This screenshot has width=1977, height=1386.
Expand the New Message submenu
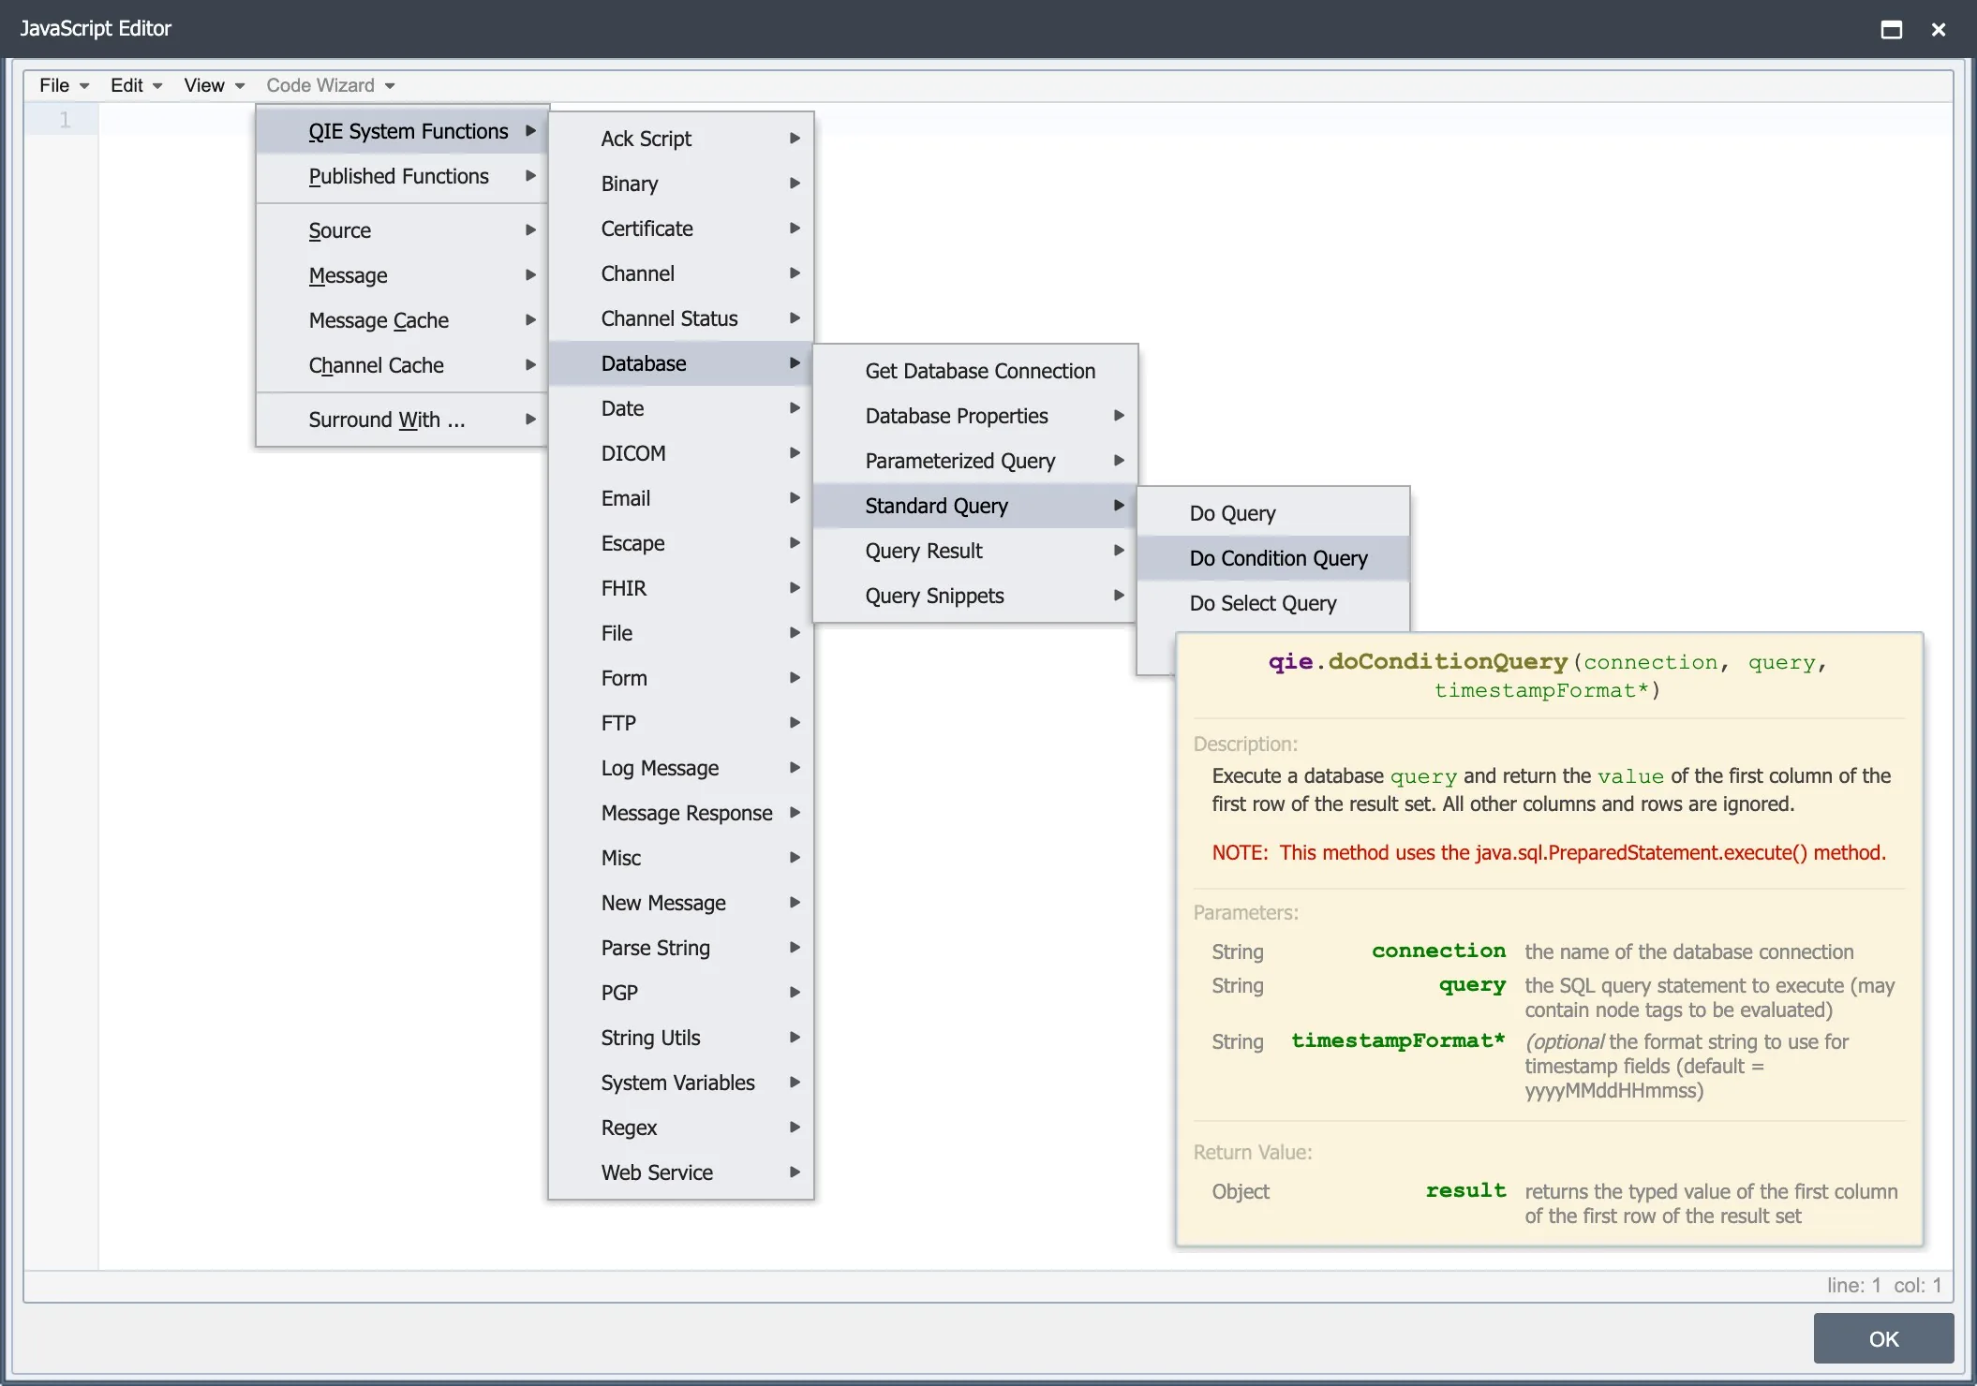point(681,903)
